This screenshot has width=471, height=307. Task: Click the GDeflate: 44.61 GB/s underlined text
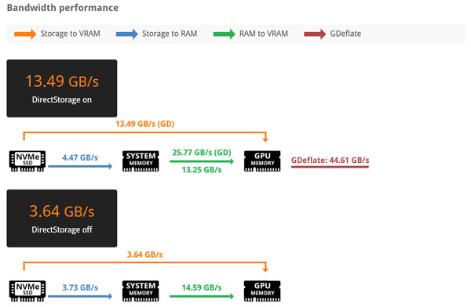pyautogui.click(x=330, y=161)
